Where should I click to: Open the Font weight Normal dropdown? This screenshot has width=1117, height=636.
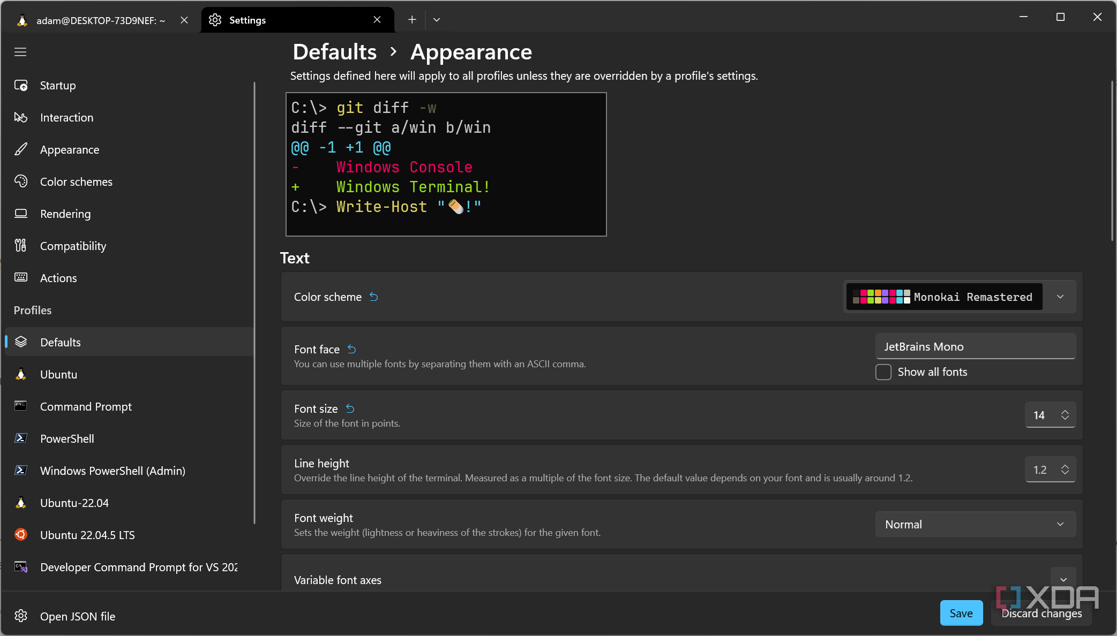(976, 524)
